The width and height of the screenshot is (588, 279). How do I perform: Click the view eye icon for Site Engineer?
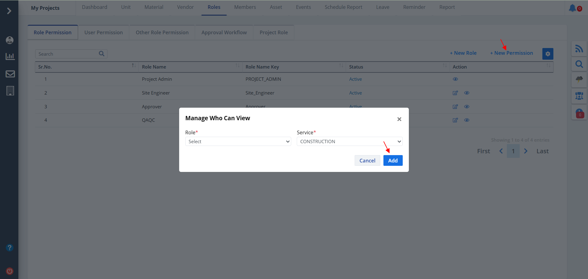point(466,93)
